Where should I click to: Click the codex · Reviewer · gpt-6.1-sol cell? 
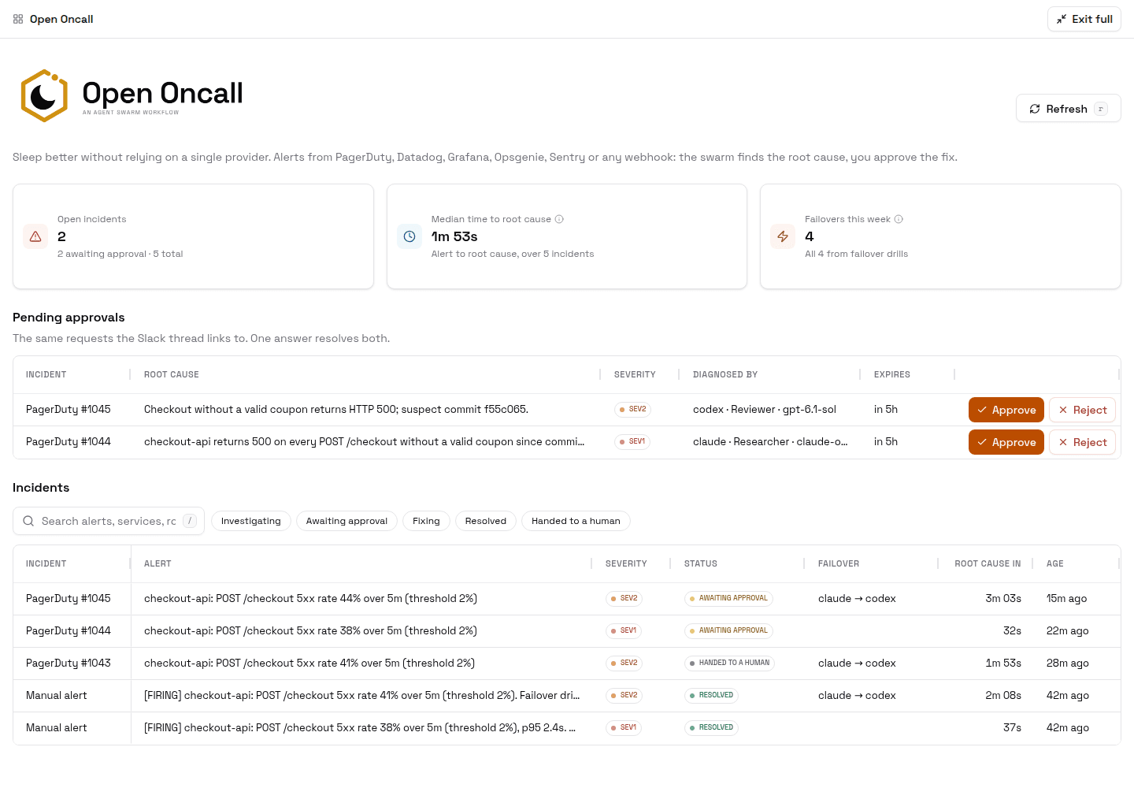tap(765, 409)
